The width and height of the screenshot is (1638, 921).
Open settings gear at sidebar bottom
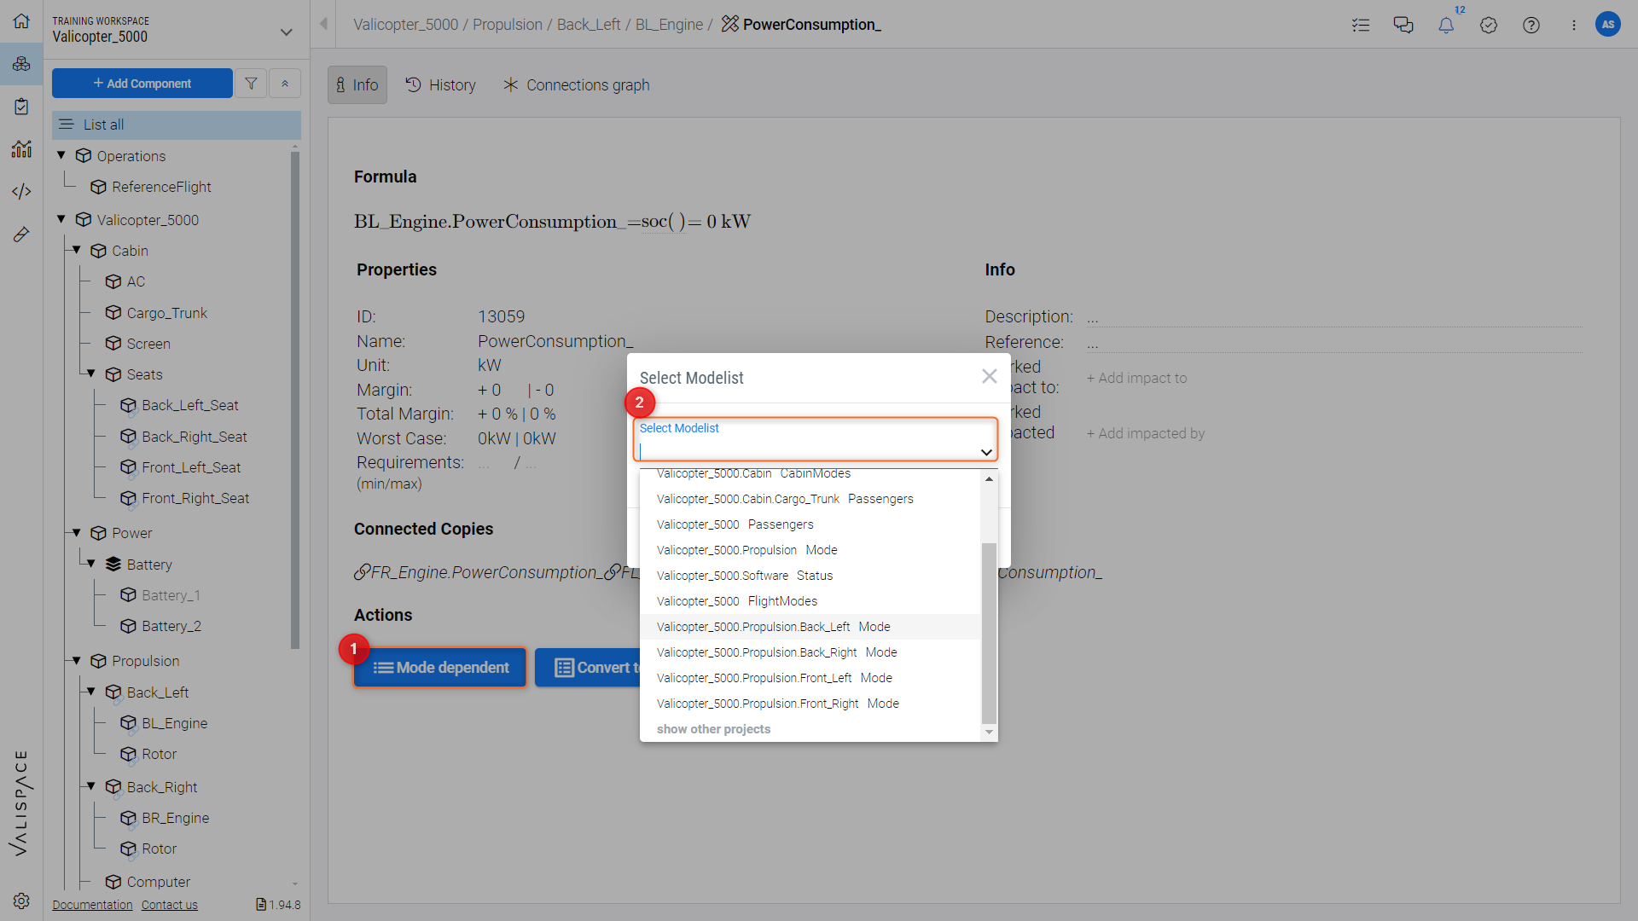coord(21,901)
